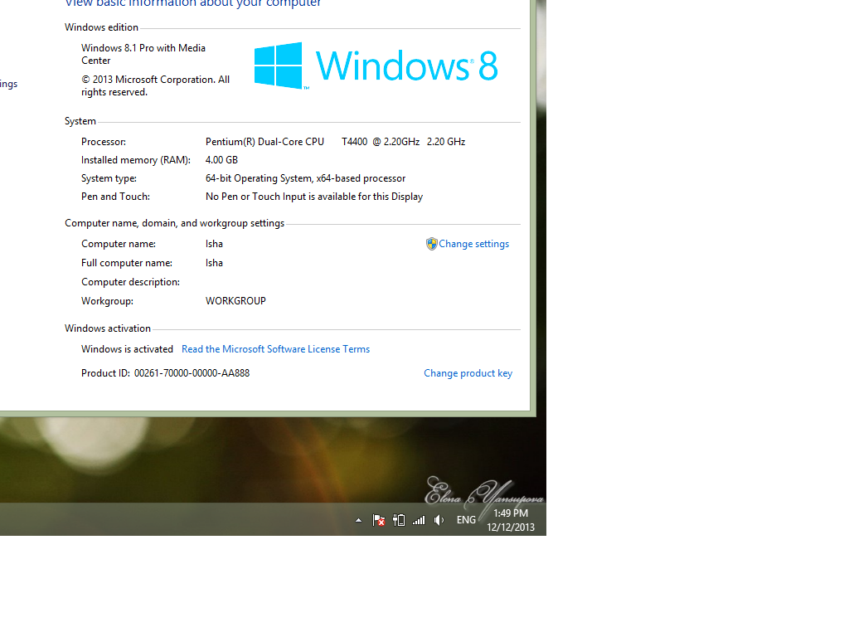This screenshot has height=637, width=849.
Task: Click the speaker volume icon
Action: 439,520
